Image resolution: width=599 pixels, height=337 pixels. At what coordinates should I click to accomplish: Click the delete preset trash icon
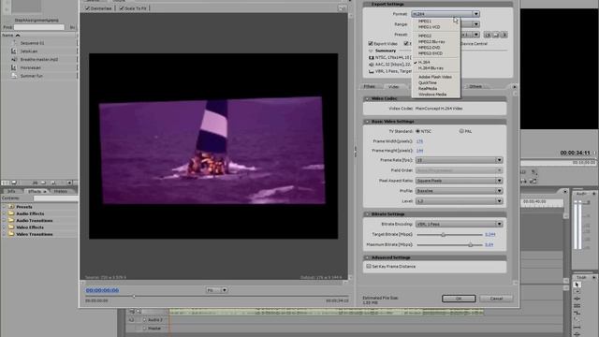(504, 35)
